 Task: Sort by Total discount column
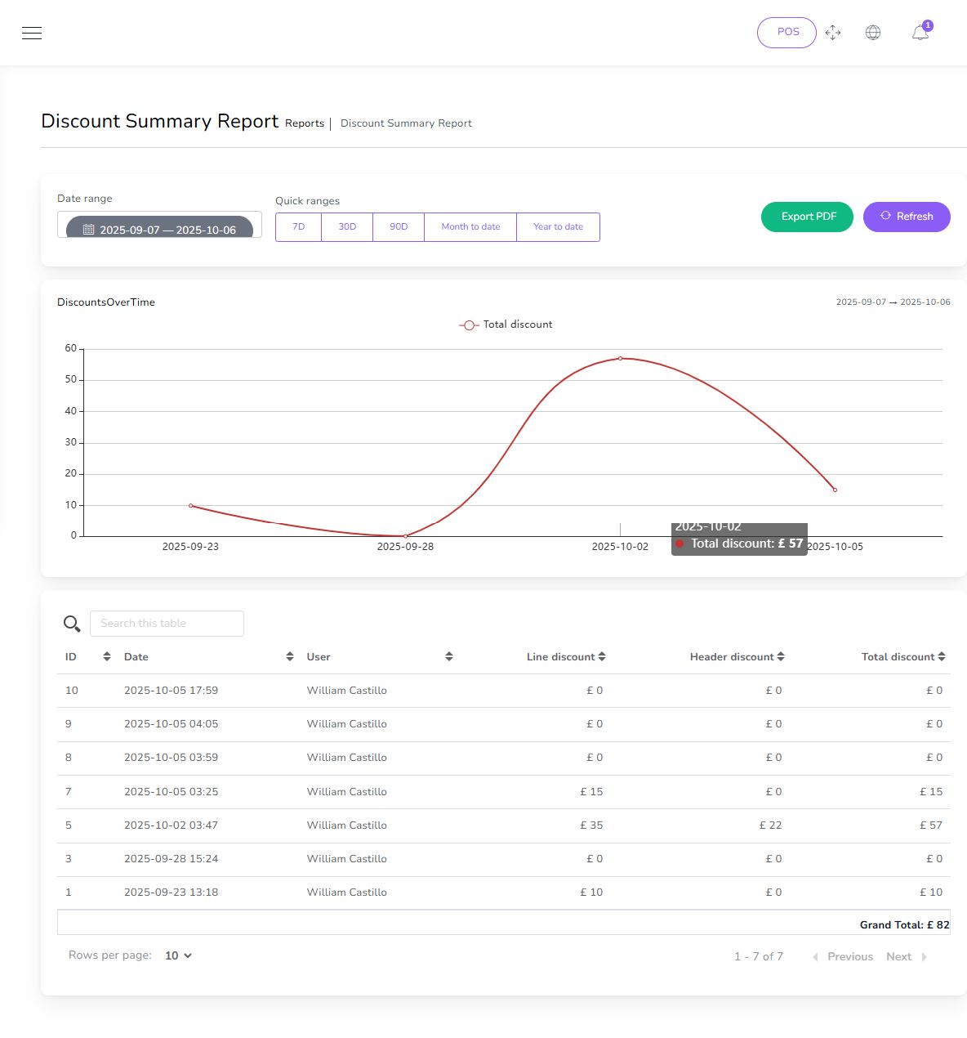pyautogui.click(x=903, y=657)
